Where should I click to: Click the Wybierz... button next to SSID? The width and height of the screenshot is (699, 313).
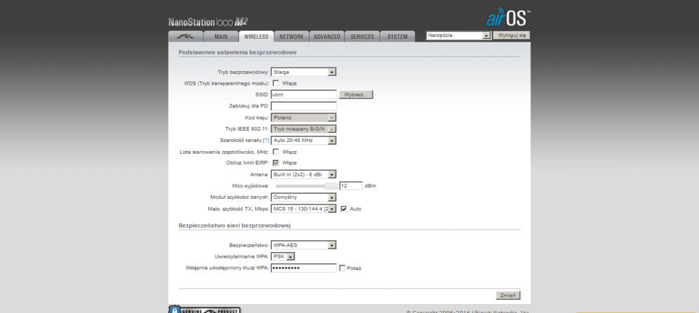[356, 94]
